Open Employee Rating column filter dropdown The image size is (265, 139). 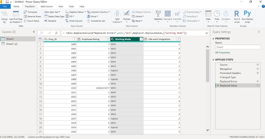108,39
